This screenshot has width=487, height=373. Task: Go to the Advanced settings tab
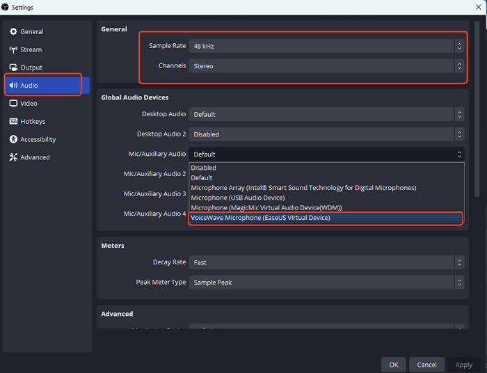47,157
